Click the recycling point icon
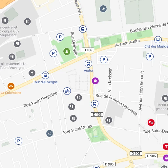The image size is (168, 168). pos(50,133)
